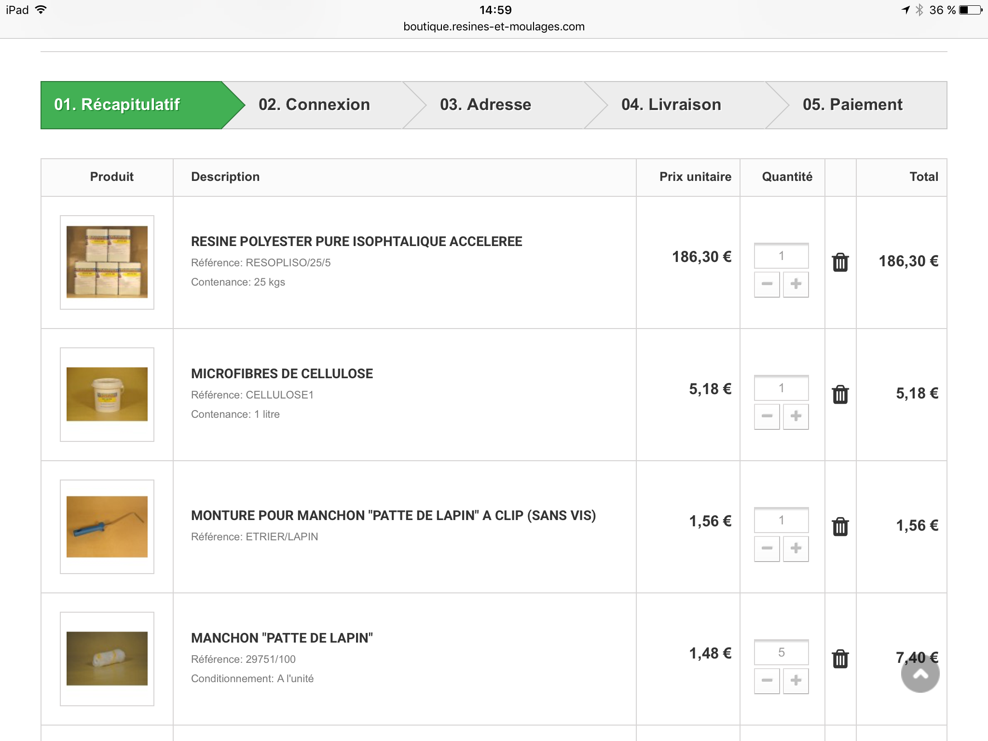Reduce MANCHON "PATTE DE LAPIN" quantity by one

767,680
